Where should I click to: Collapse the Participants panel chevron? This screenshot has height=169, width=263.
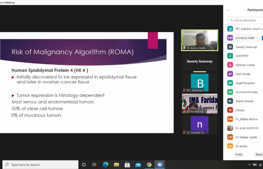click(x=229, y=10)
